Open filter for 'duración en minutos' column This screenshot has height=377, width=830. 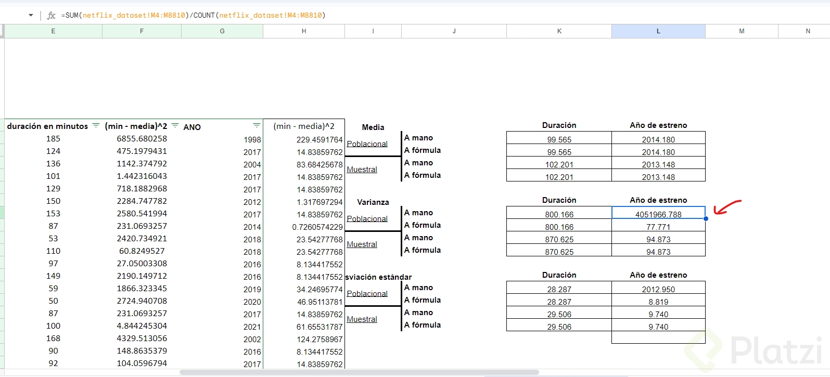pos(96,126)
